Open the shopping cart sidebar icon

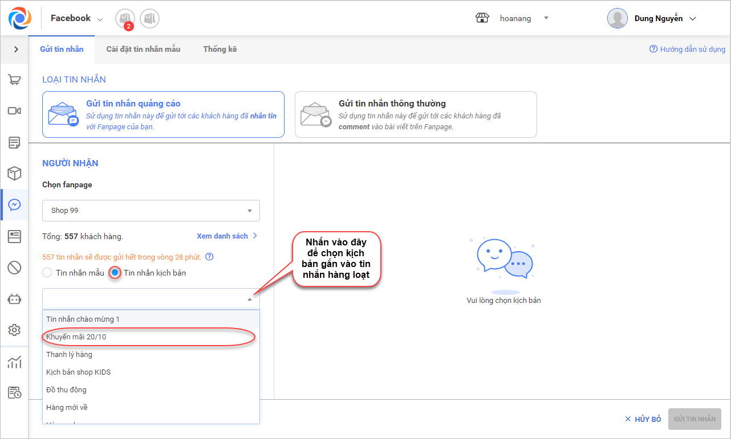click(14, 80)
